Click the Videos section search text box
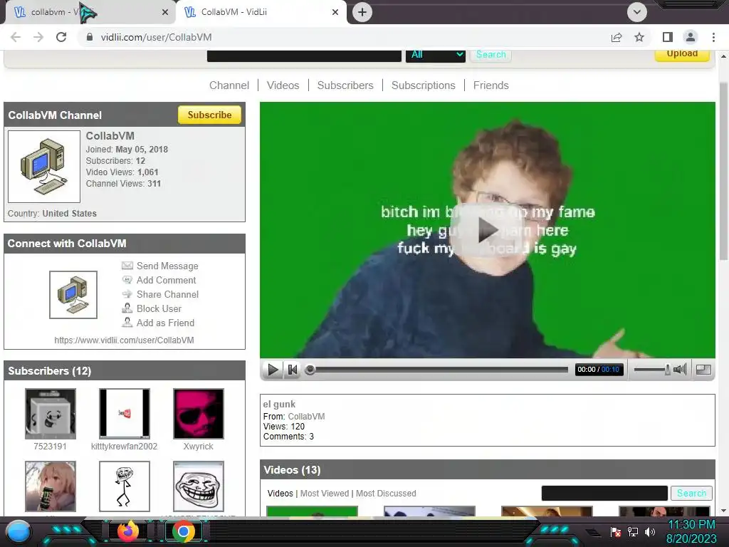The height and width of the screenshot is (547, 729). (x=604, y=493)
